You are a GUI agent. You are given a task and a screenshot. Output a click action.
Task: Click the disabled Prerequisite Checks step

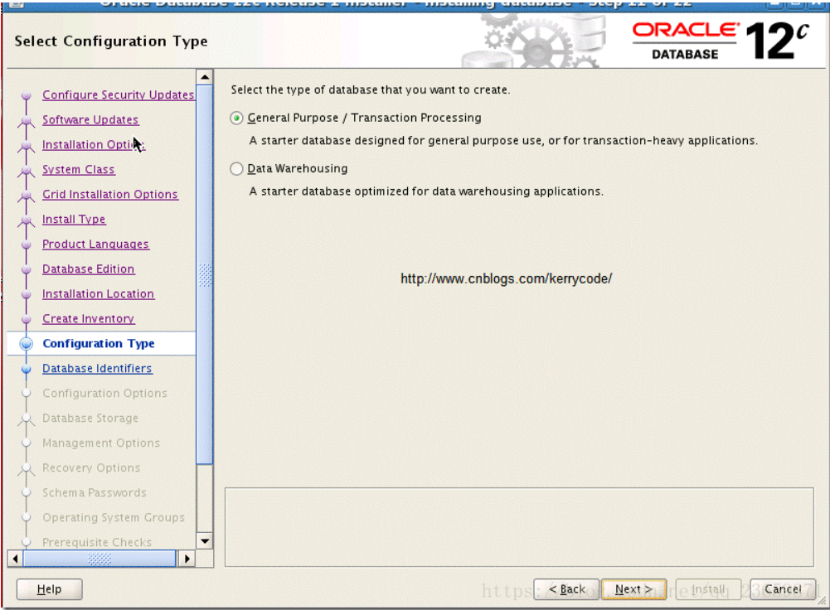[x=97, y=542]
